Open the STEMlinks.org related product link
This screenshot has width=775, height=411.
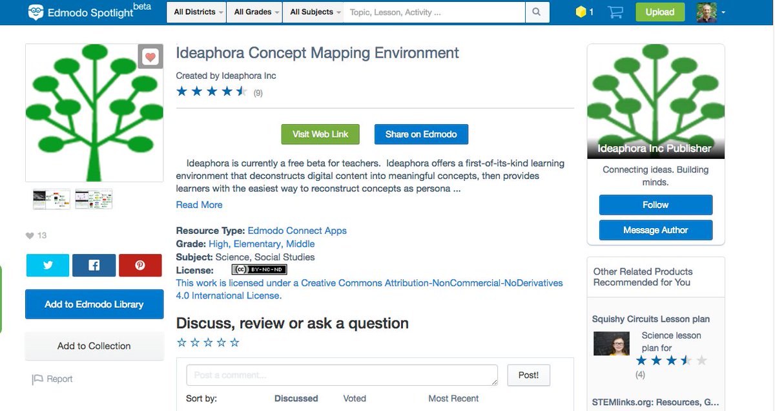pyautogui.click(x=656, y=403)
